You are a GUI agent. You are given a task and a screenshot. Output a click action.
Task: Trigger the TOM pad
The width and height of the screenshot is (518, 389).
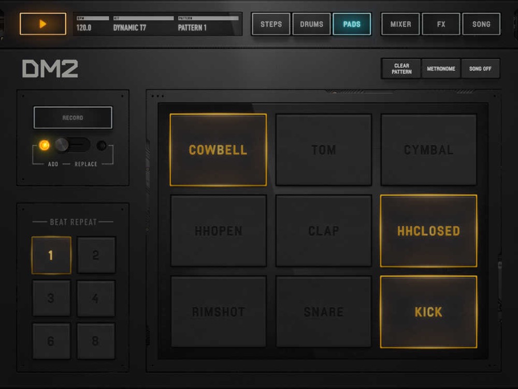[x=323, y=150]
